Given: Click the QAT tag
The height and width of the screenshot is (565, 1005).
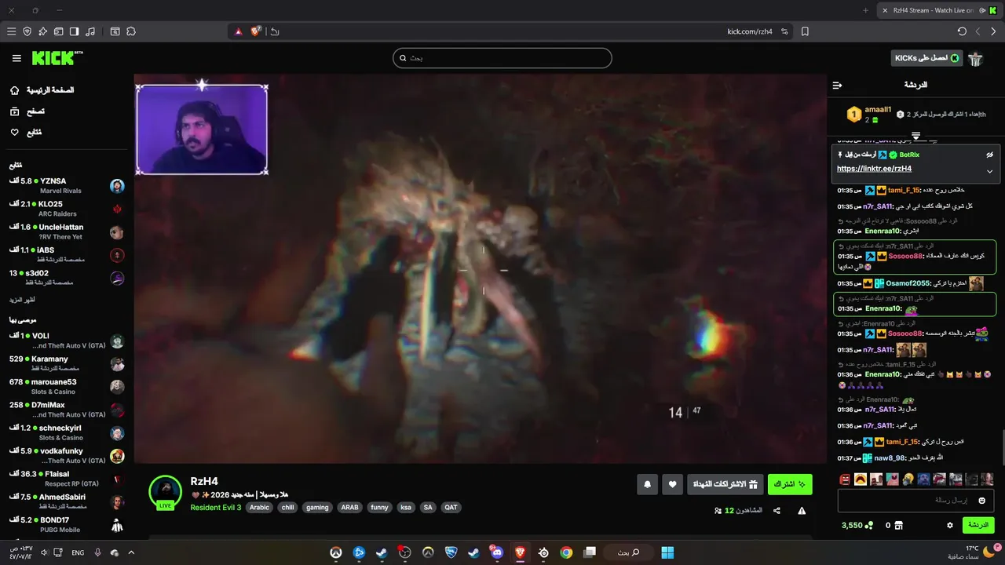Looking at the screenshot, I should pyautogui.click(x=451, y=508).
